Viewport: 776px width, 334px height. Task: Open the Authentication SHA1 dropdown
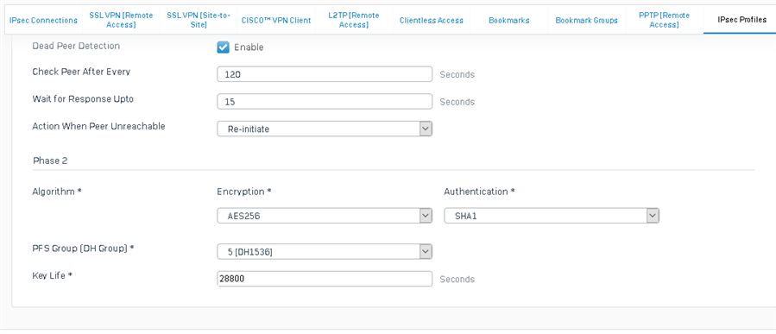pos(552,216)
